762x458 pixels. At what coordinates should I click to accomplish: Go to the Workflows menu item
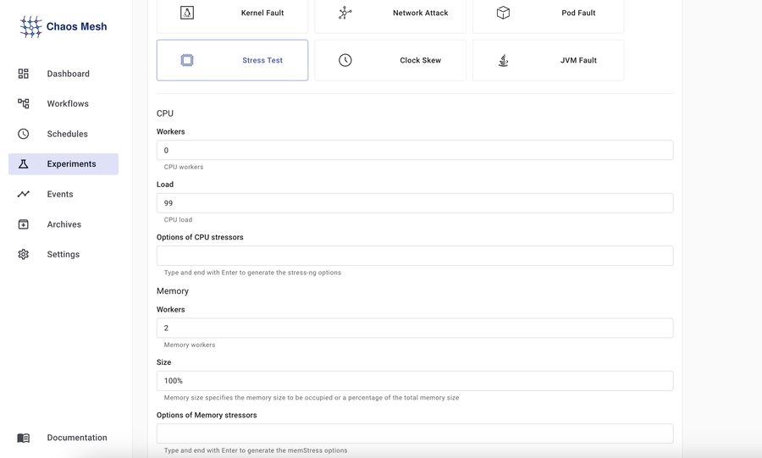(67, 104)
